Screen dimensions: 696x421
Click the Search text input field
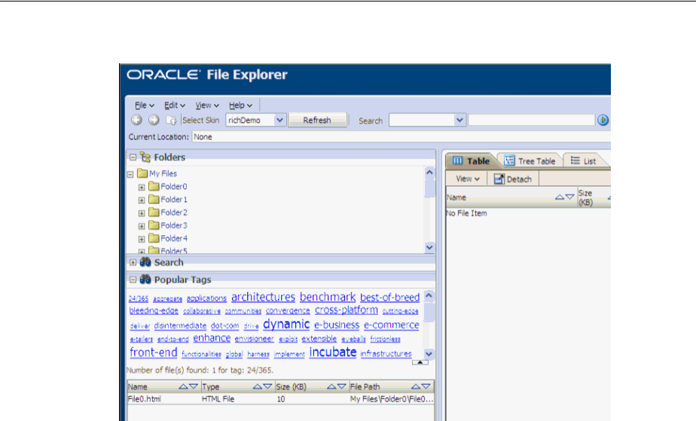pos(531,121)
